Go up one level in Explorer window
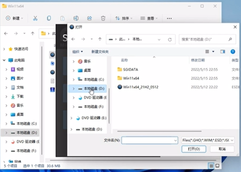The width and height of the screenshot is (241, 172). pyautogui.click(x=33, y=33)
